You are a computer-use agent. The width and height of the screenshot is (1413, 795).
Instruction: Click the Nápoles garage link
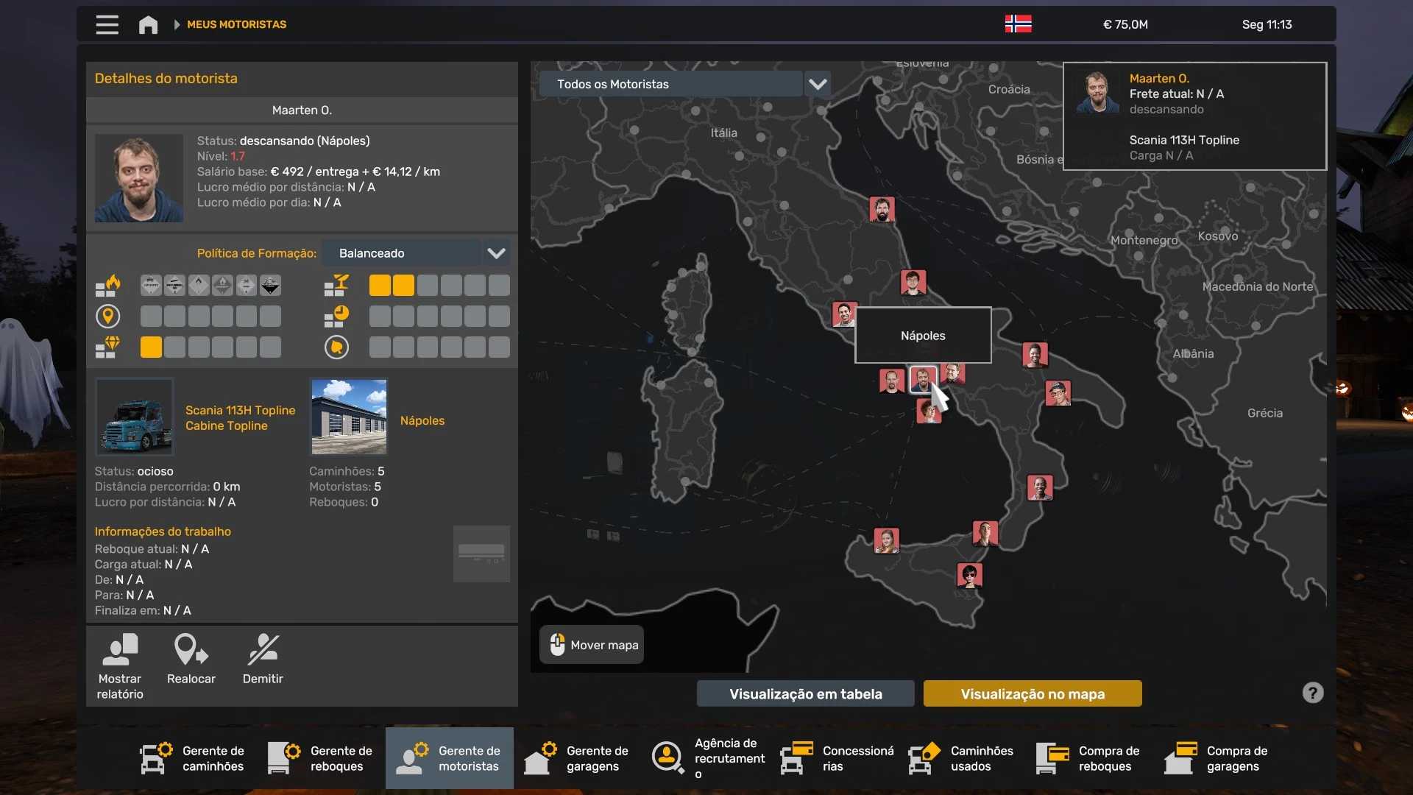pyautogui.click(x=422, y=420)
